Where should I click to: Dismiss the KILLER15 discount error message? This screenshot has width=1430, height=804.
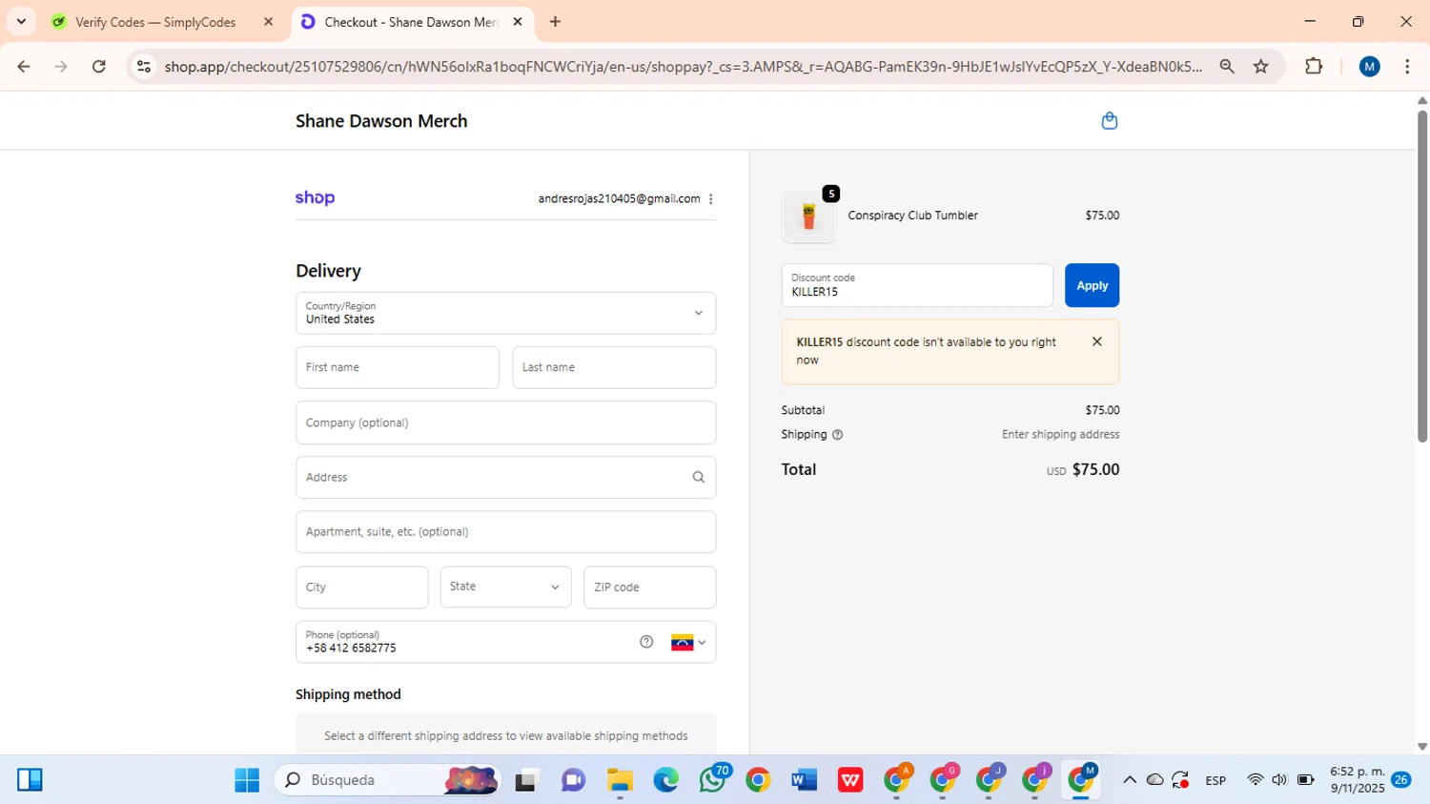pyautogui.click(x=1096, y=341)
